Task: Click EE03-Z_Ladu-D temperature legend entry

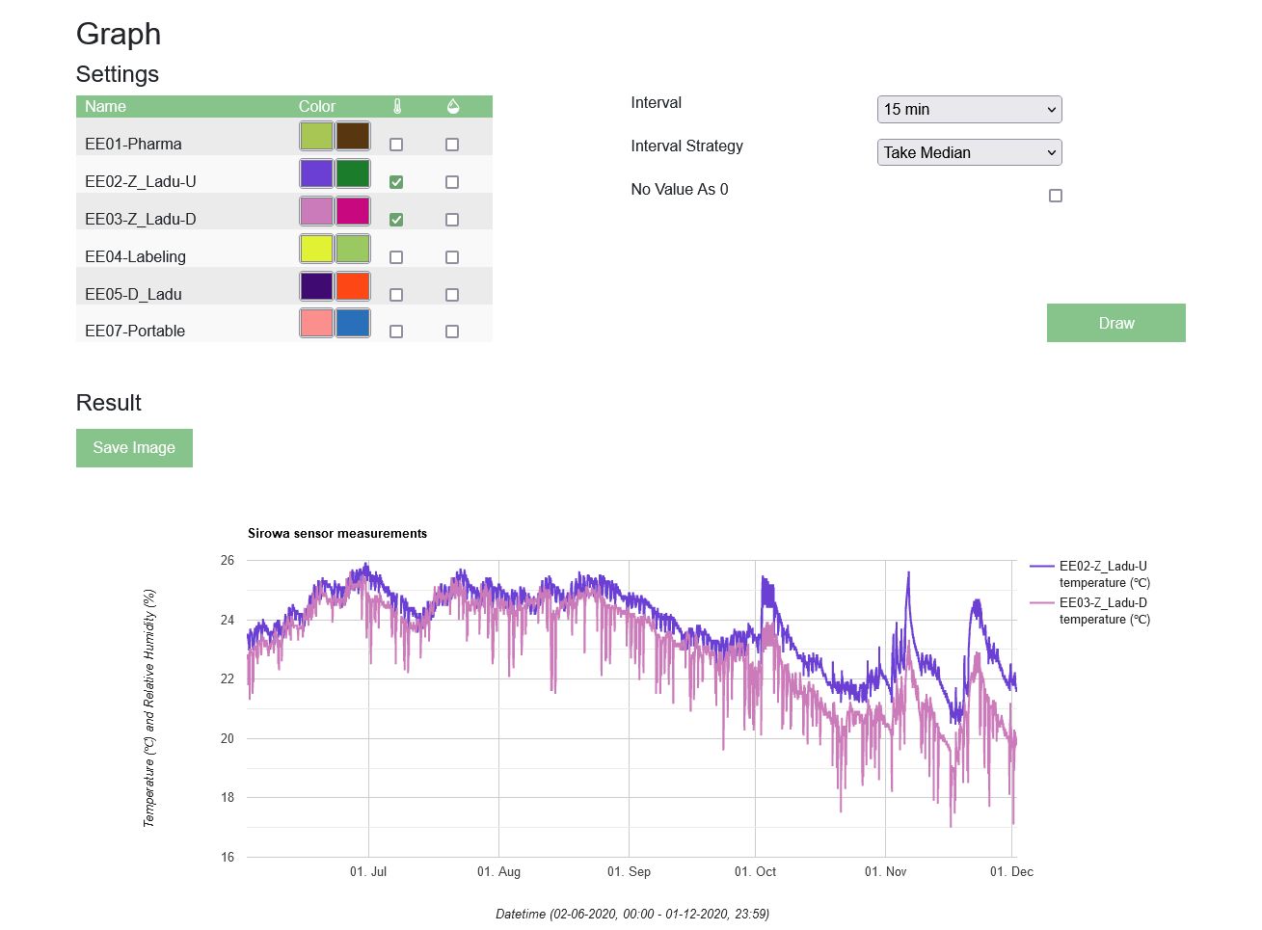Action: click(x=1090, y=611)
